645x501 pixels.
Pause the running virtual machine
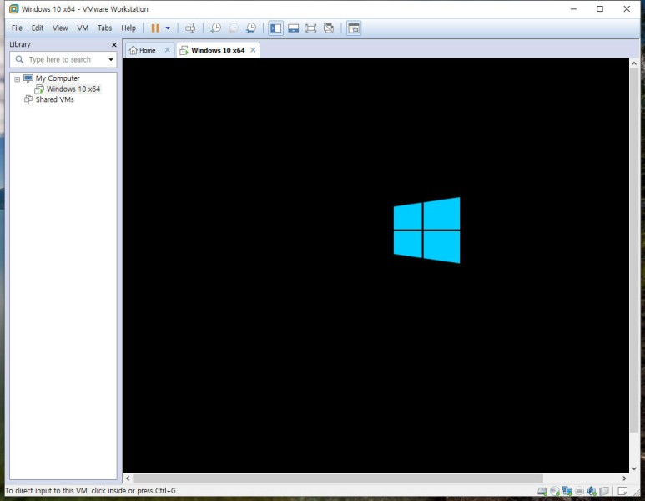pos(155,28)
